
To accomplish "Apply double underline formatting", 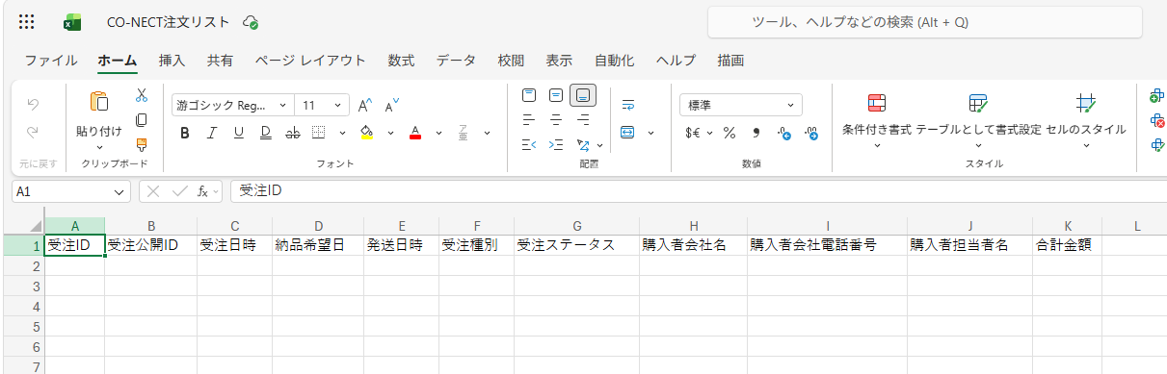I will point(265,133).
